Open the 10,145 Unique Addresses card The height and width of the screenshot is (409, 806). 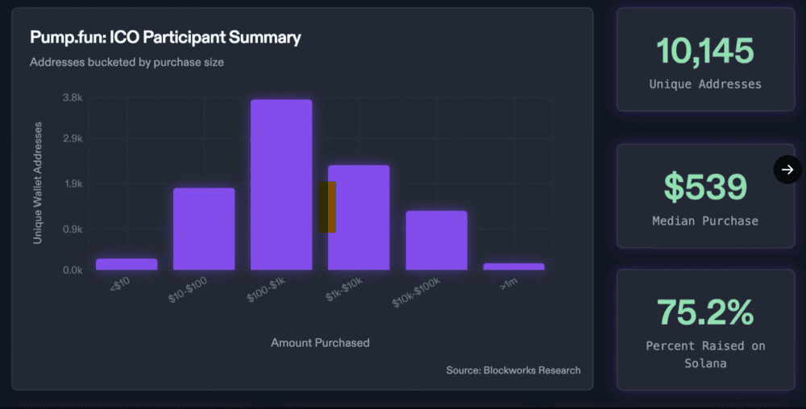(x=705, y=60)
